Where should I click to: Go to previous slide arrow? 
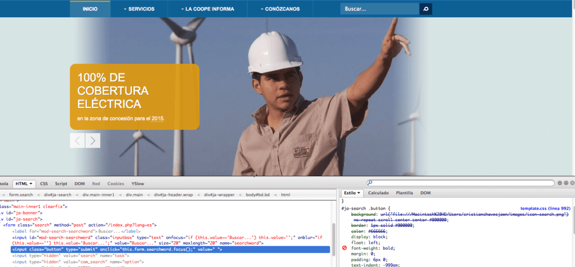pyautogui.click(x=77, y=140)
